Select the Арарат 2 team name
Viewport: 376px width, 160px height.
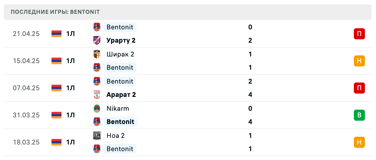coord(121,95)
